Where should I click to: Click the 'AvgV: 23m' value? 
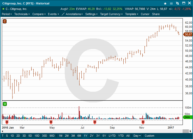click(x=68, y=9)
